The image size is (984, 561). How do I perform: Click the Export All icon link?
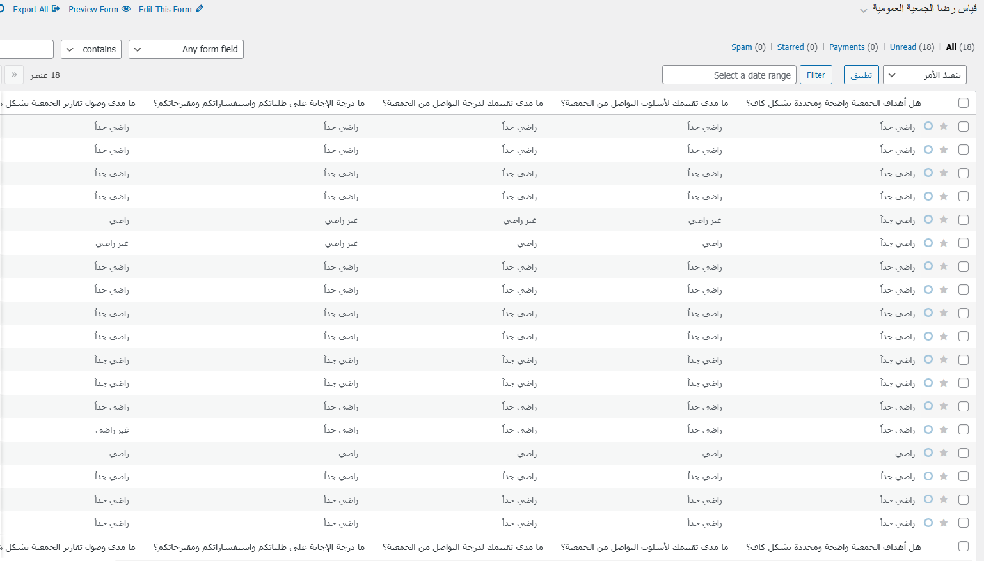pos(36,9)
